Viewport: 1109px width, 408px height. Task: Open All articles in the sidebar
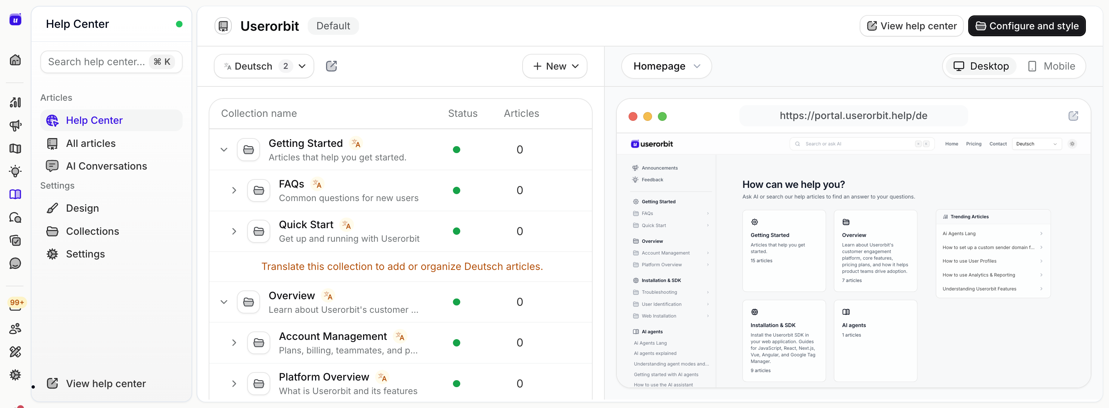tap(111, 143)
